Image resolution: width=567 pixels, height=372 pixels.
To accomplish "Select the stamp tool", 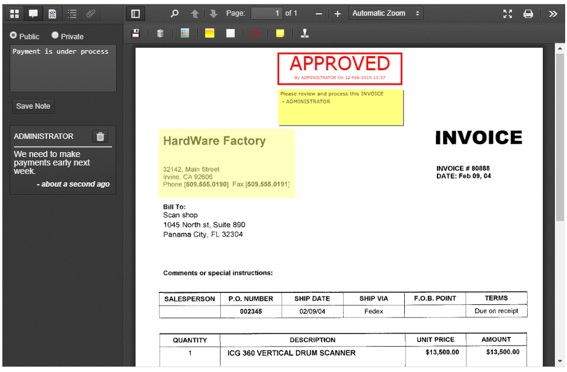I will [305, 33].
